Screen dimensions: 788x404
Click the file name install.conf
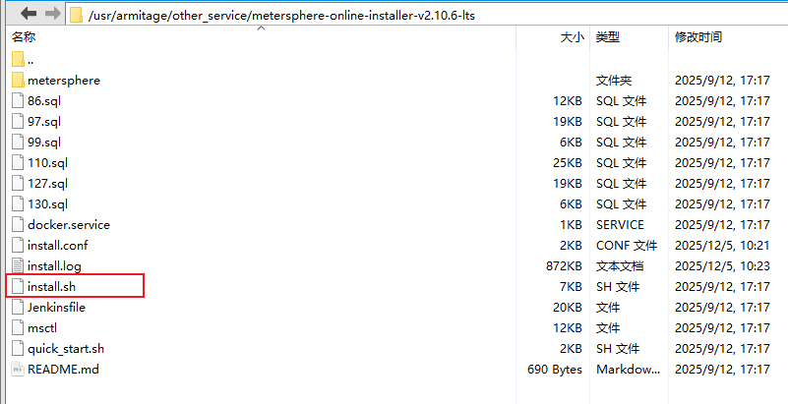coord(58,245)
